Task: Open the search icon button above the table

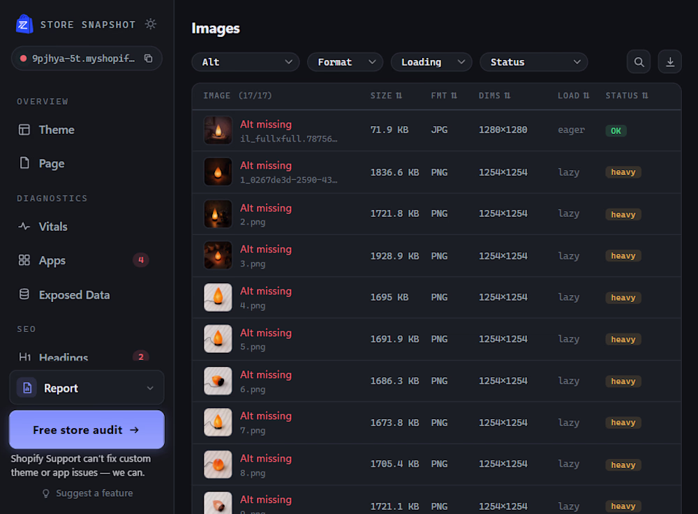Action: coord(639,62)
